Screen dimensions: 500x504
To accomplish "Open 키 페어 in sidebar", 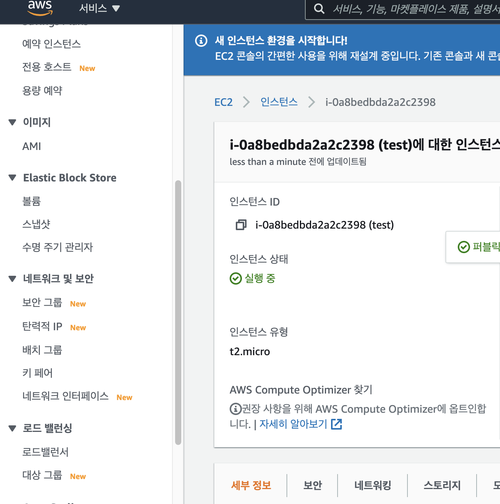I will click(38, 373).
